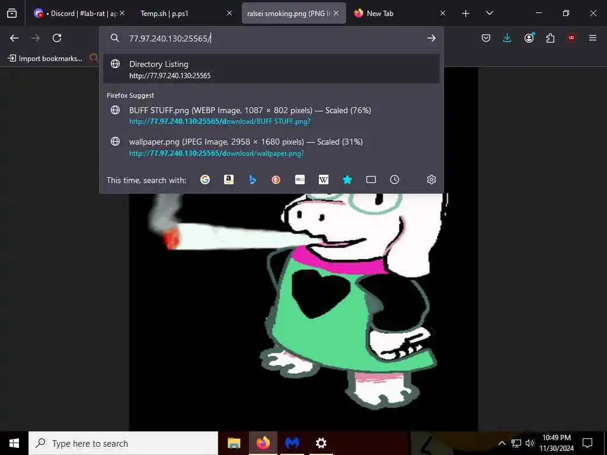607x455 pixels.
Task: Close the Discord tab
Action: coord(122,13)
